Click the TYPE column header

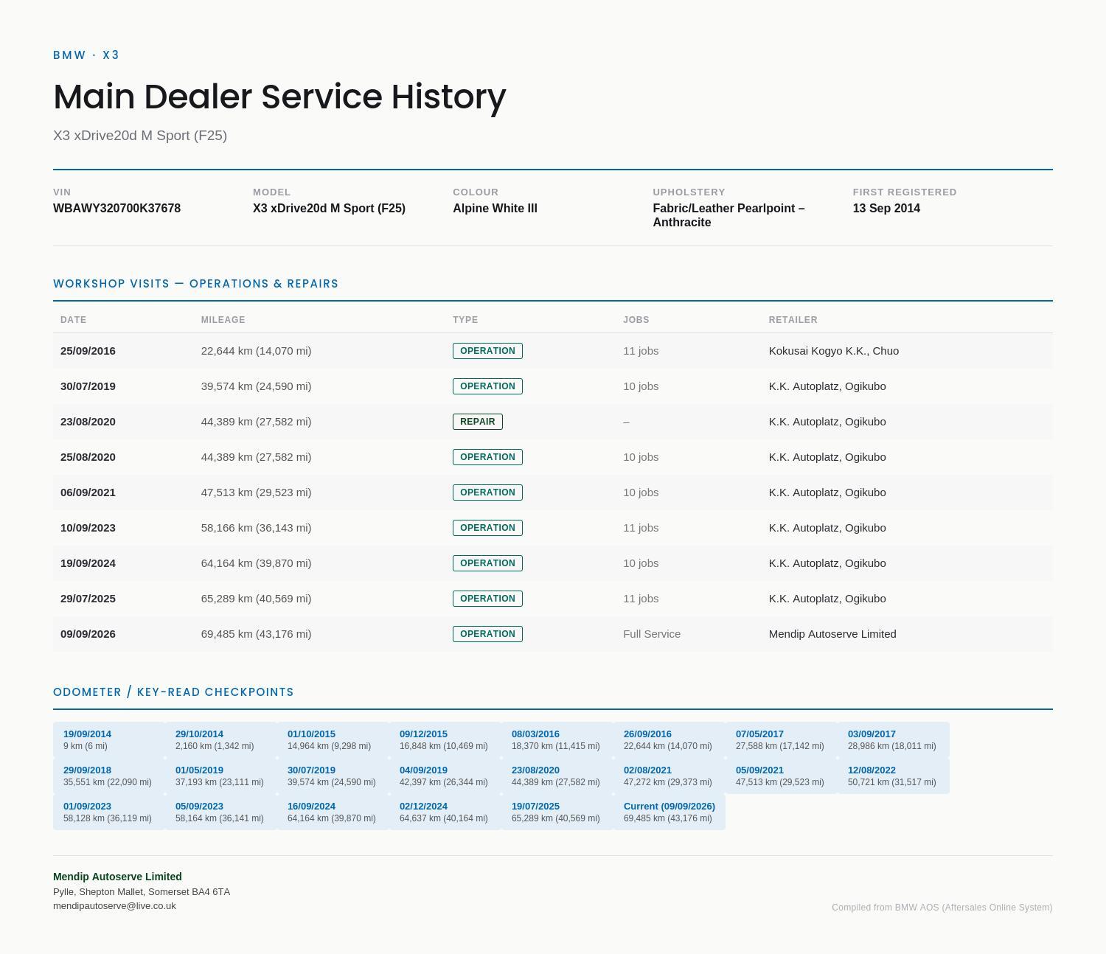click(x=465, y=320)
